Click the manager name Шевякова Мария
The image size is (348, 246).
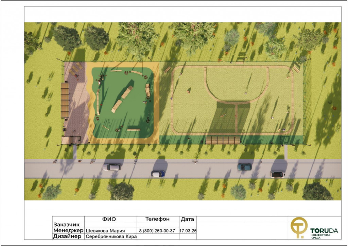click(x=105, y=231)
